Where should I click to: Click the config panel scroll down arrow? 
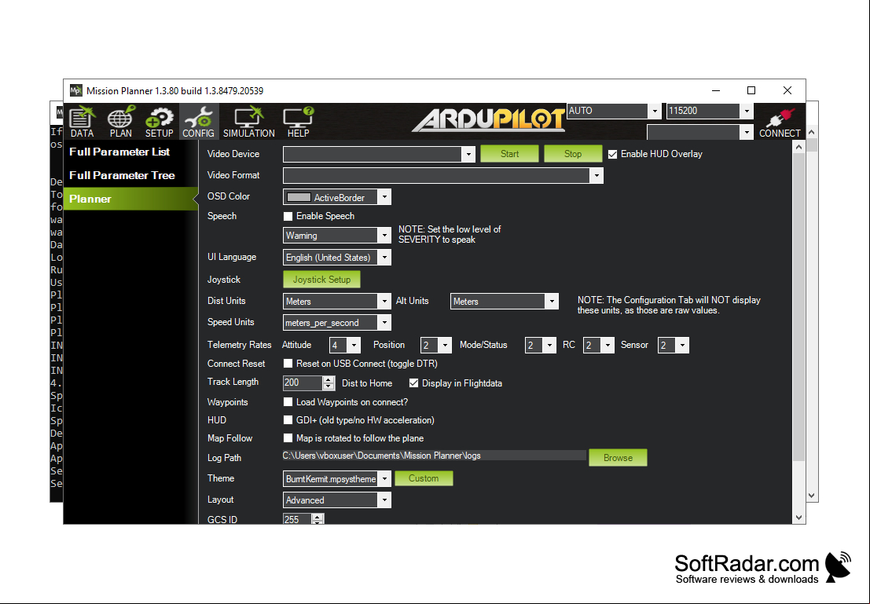click(799, 518)
